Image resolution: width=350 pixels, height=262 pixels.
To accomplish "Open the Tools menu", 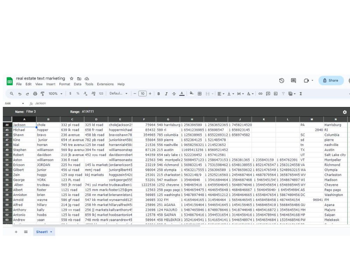I will [x=89, y=84].
